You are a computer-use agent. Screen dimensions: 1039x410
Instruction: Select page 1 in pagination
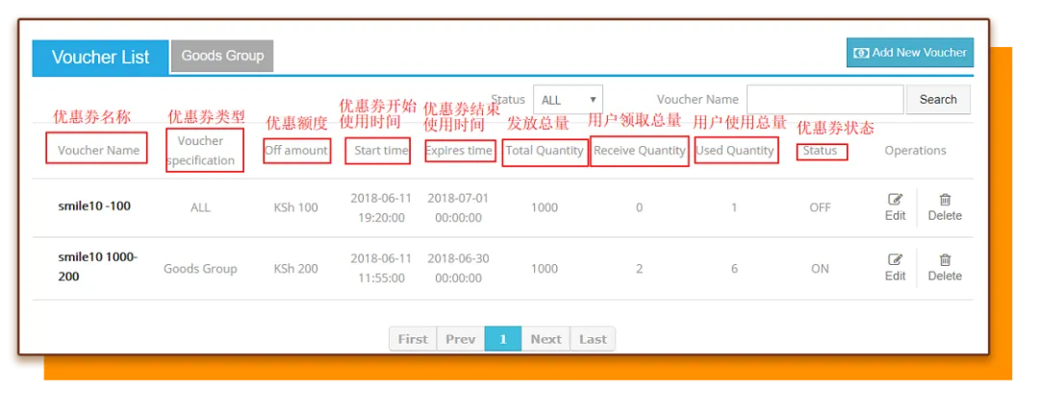point(503,339)
